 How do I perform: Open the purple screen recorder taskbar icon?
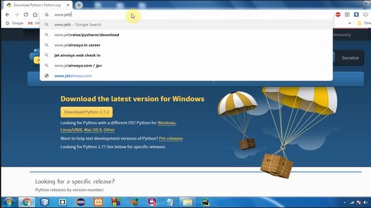[152, 202]
